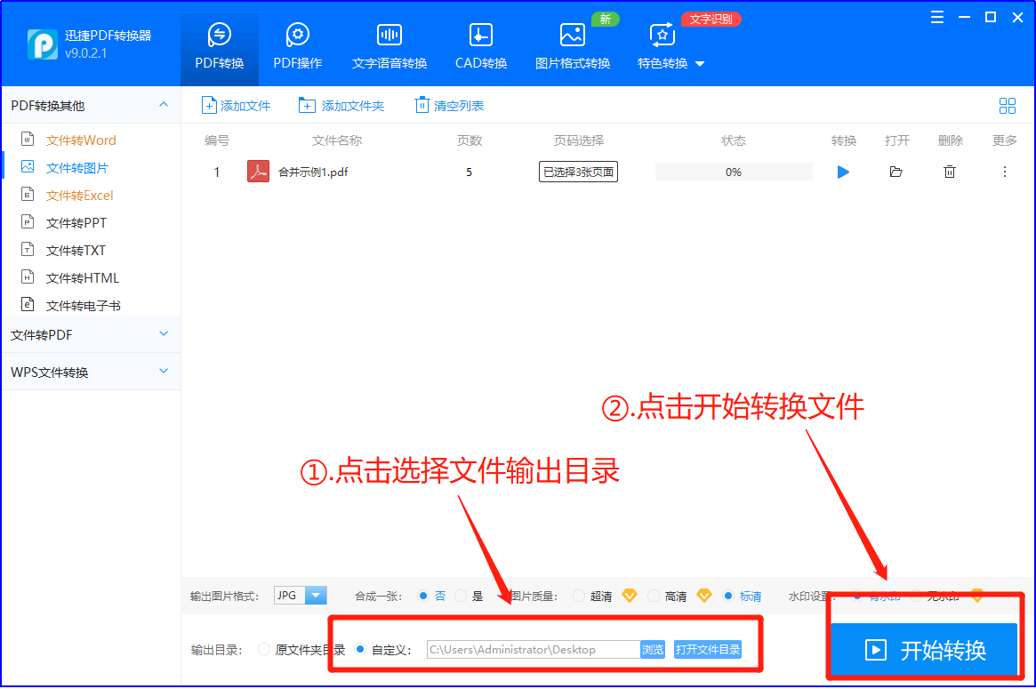Click the PDF file icon for 合并示例1.pdf
Screen dimensions: 1036x689
point(258,172)
